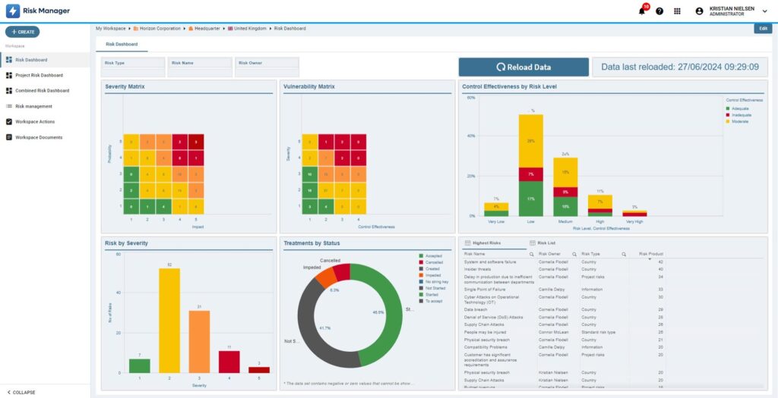Select the dark red cell in Severity Matrix
Image resolution: width=778 pixels, height=398 pixels.
195,142
